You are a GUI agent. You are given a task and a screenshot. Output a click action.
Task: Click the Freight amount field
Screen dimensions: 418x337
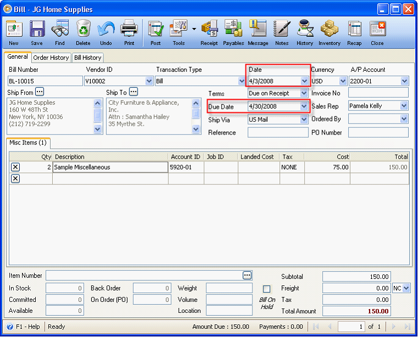pyautogui.click(x=356, y=288)
